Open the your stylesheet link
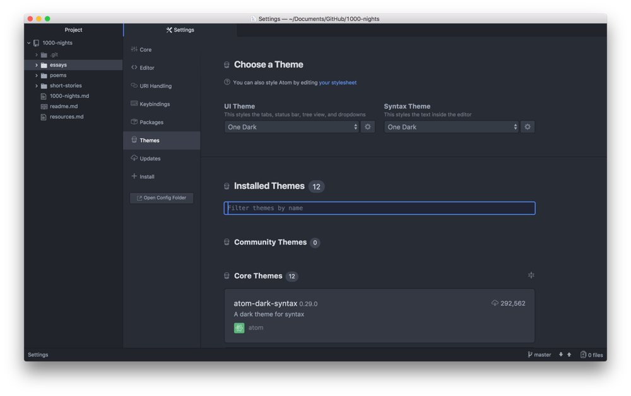Image resolution: width=631 pixels, height=396 pixels. pyautogui.click(x=338, y=83)
